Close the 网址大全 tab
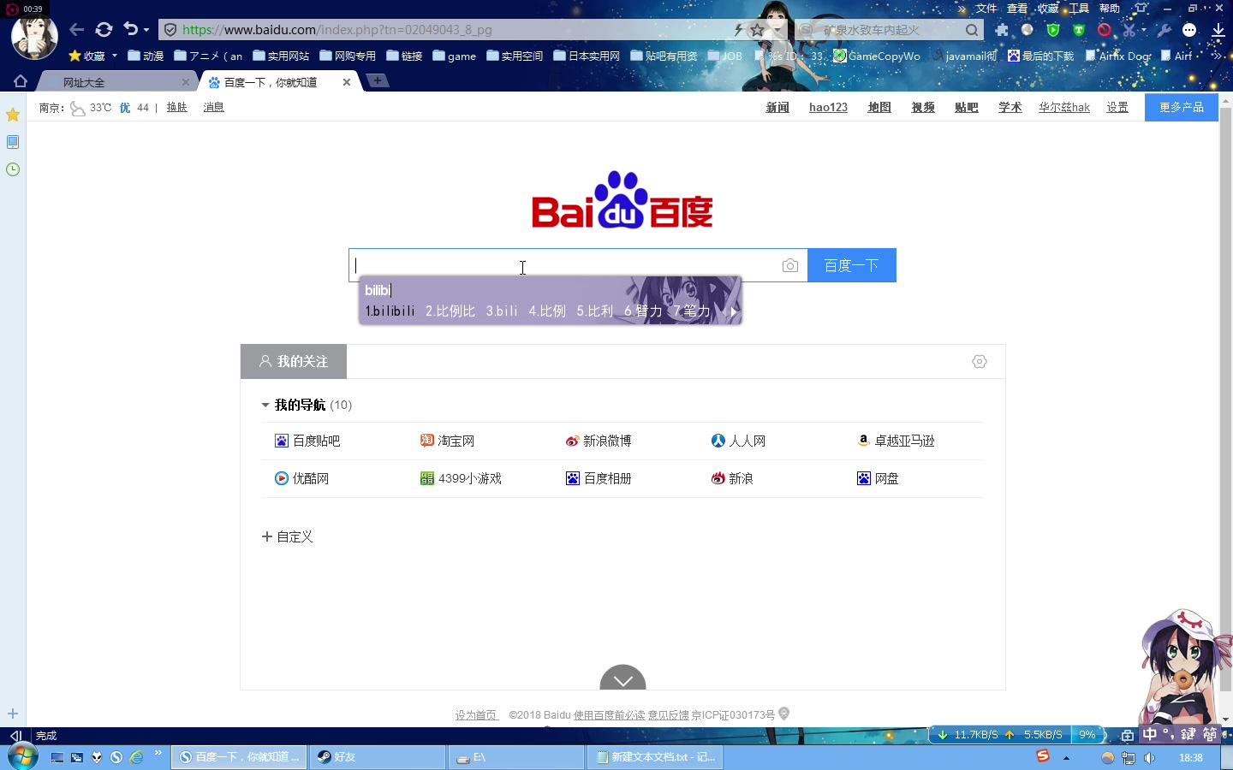Screen dimensions: 1233x770 (185, 82)
